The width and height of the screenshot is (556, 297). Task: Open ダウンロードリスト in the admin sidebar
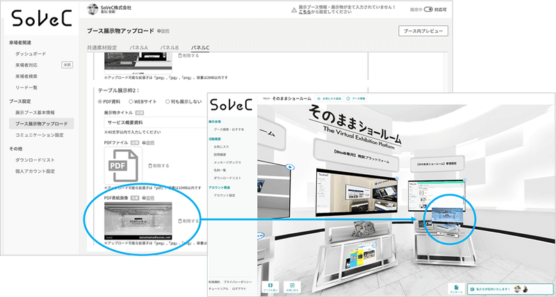click(35, 160)
